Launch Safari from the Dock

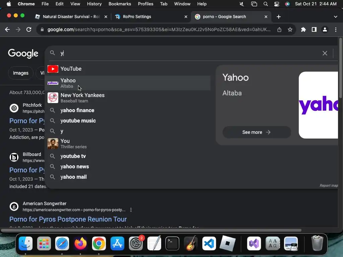62,244
